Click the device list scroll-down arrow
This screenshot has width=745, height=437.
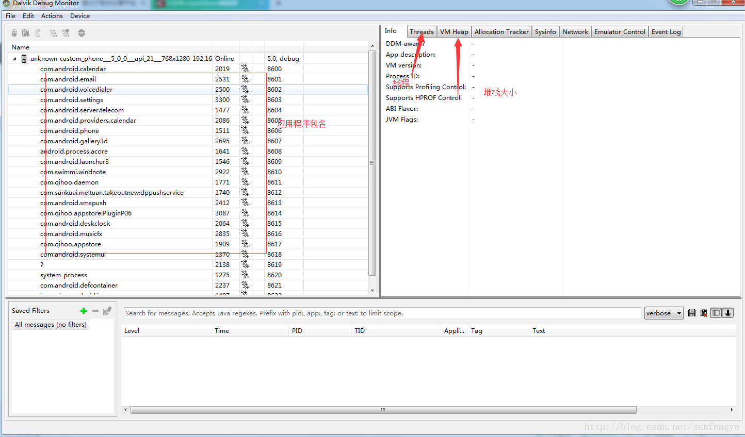point(372,290)
